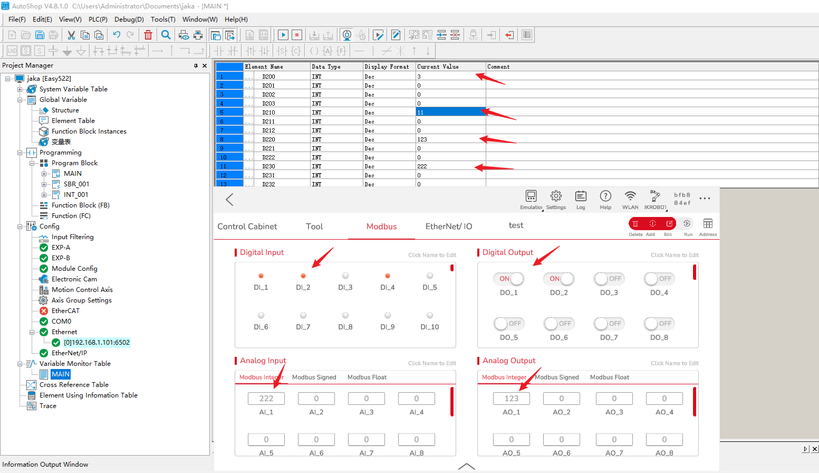
Task: Click the magnifier search icon in toolbar
Action: (166, 35)
